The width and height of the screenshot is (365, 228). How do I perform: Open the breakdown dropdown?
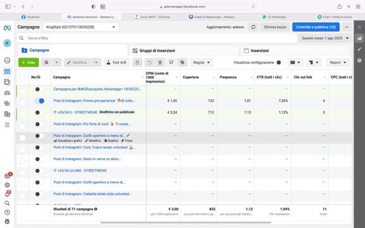click(x=314, y=62)
